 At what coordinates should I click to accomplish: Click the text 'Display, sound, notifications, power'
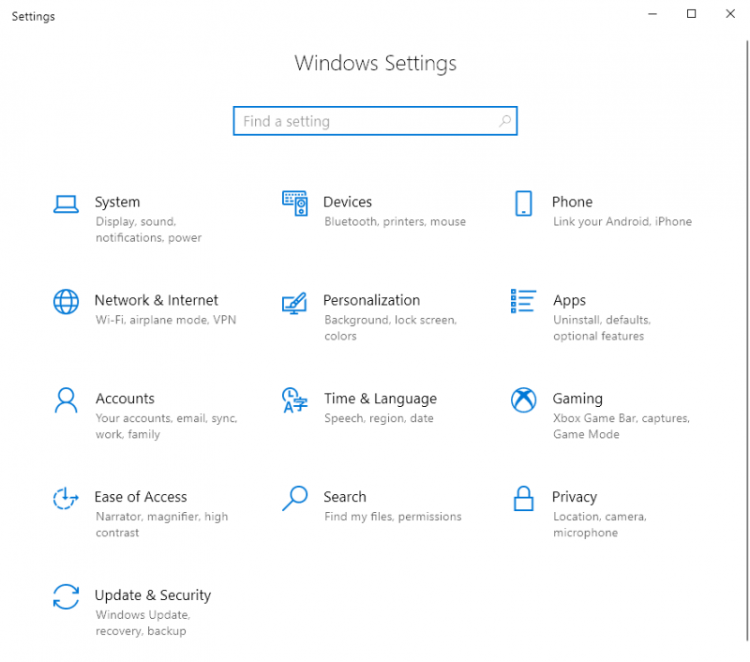tap(148, 230)
